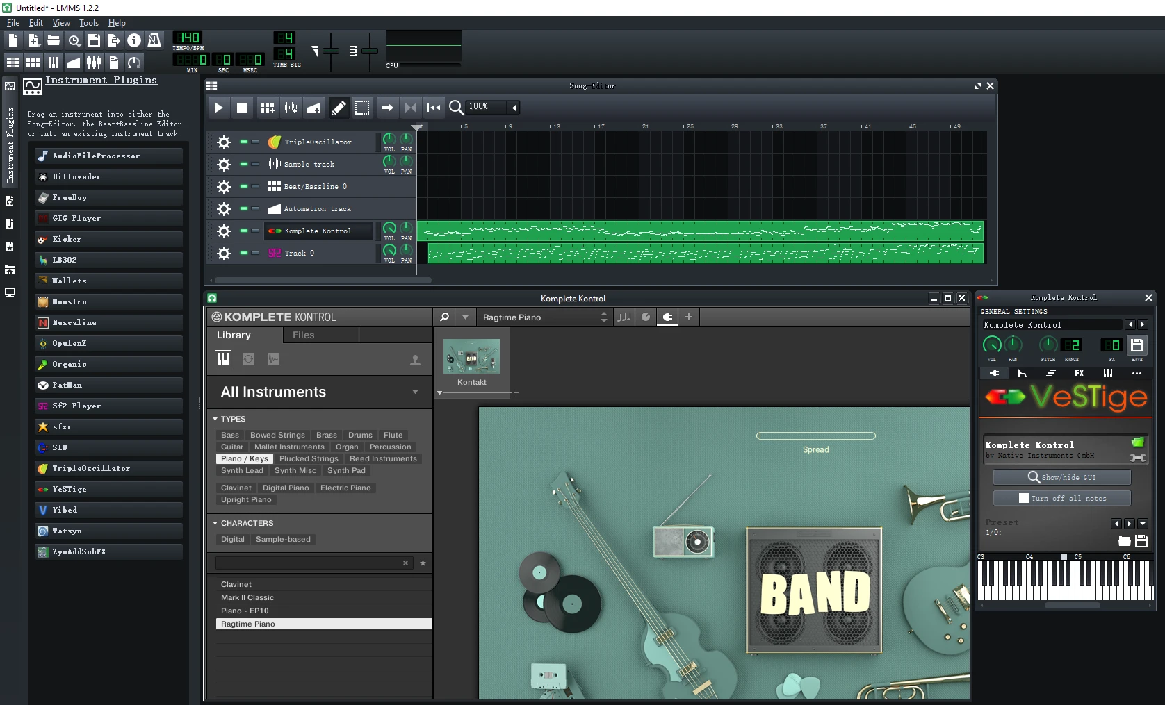Expand the plugin chain arrow below Kontakt
Screen dimensions: 1165x705
point(439,393)
